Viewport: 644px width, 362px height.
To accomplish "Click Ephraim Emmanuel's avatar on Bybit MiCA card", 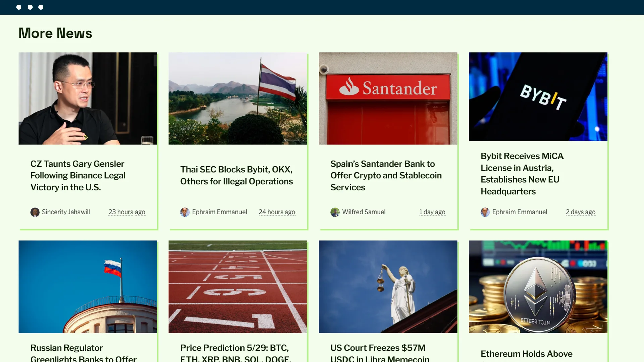I will point(485,212).
